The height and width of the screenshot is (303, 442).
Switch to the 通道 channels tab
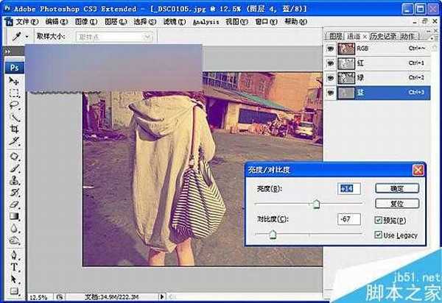click(x=354, y=36)
